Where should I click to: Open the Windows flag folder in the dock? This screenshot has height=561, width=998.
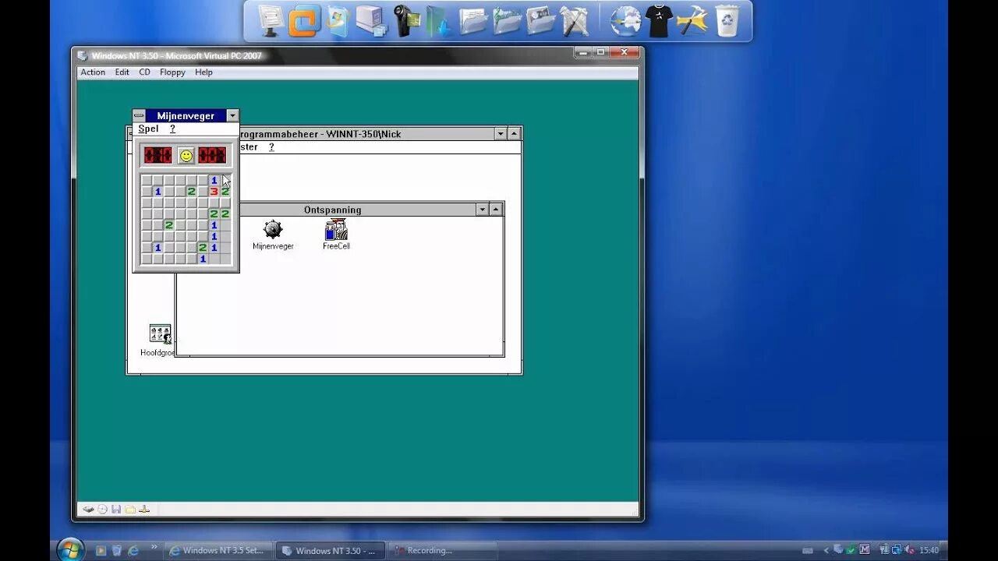tap(338, 21)
